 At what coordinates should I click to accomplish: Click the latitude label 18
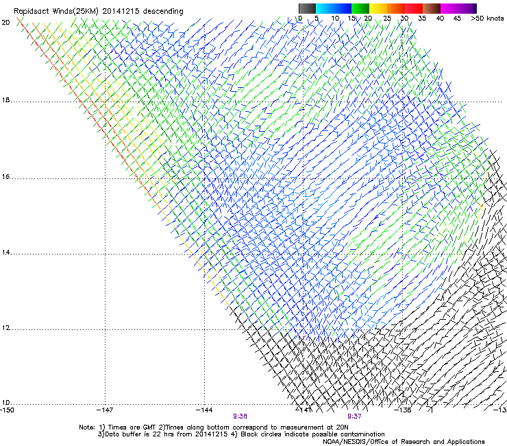pyautogui.click(x=5, y=100)
